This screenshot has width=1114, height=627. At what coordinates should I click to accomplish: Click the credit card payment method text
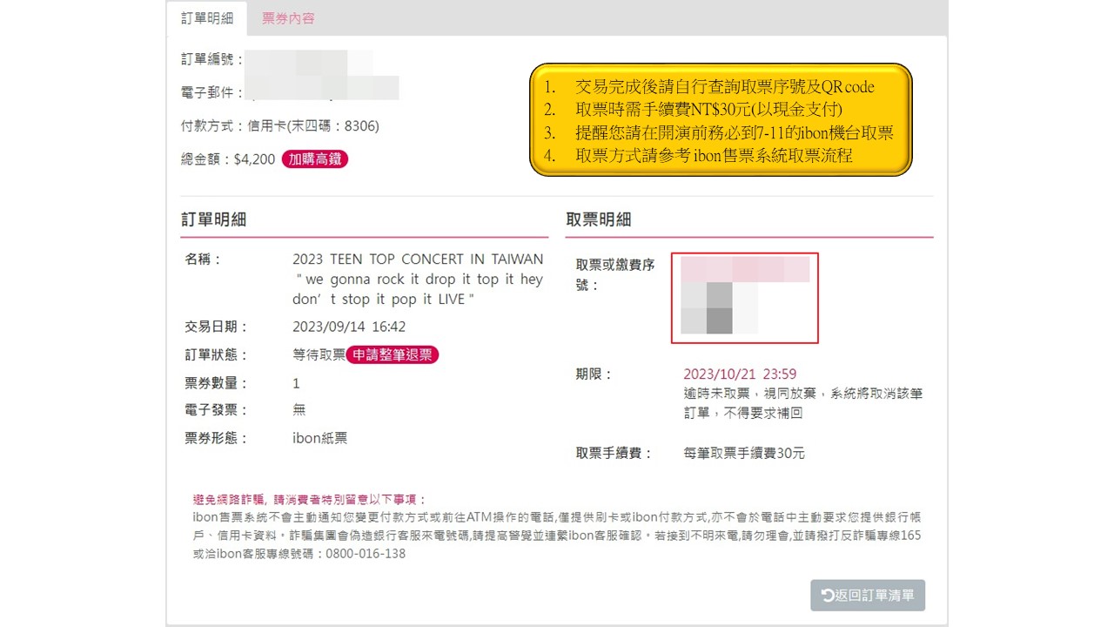pos(313,126)
